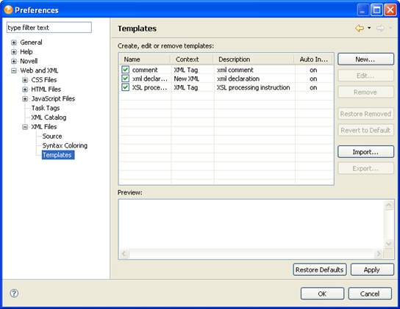Click the preview scroll right arrow
The image size is (400, 309).
[x=379, y=253]
